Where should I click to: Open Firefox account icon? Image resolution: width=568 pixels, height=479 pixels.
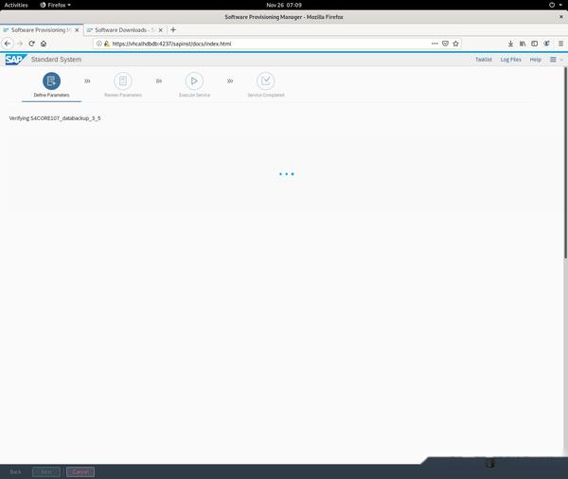click(x=546, y=44)
